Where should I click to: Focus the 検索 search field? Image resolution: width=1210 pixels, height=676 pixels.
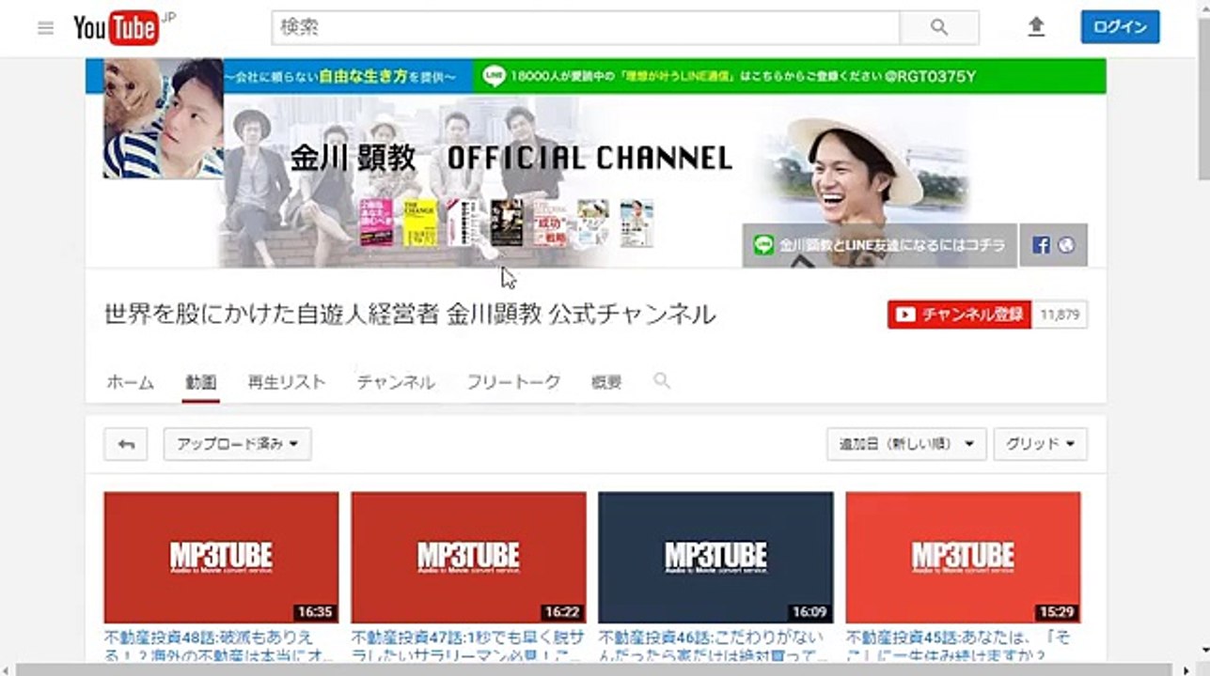586,28
